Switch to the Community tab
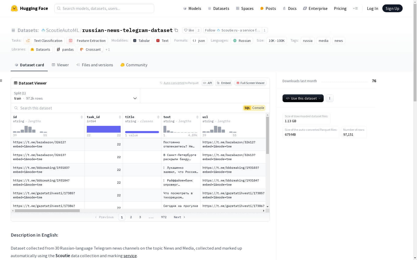This screenshot has width=417, height=260. point(134,65)
